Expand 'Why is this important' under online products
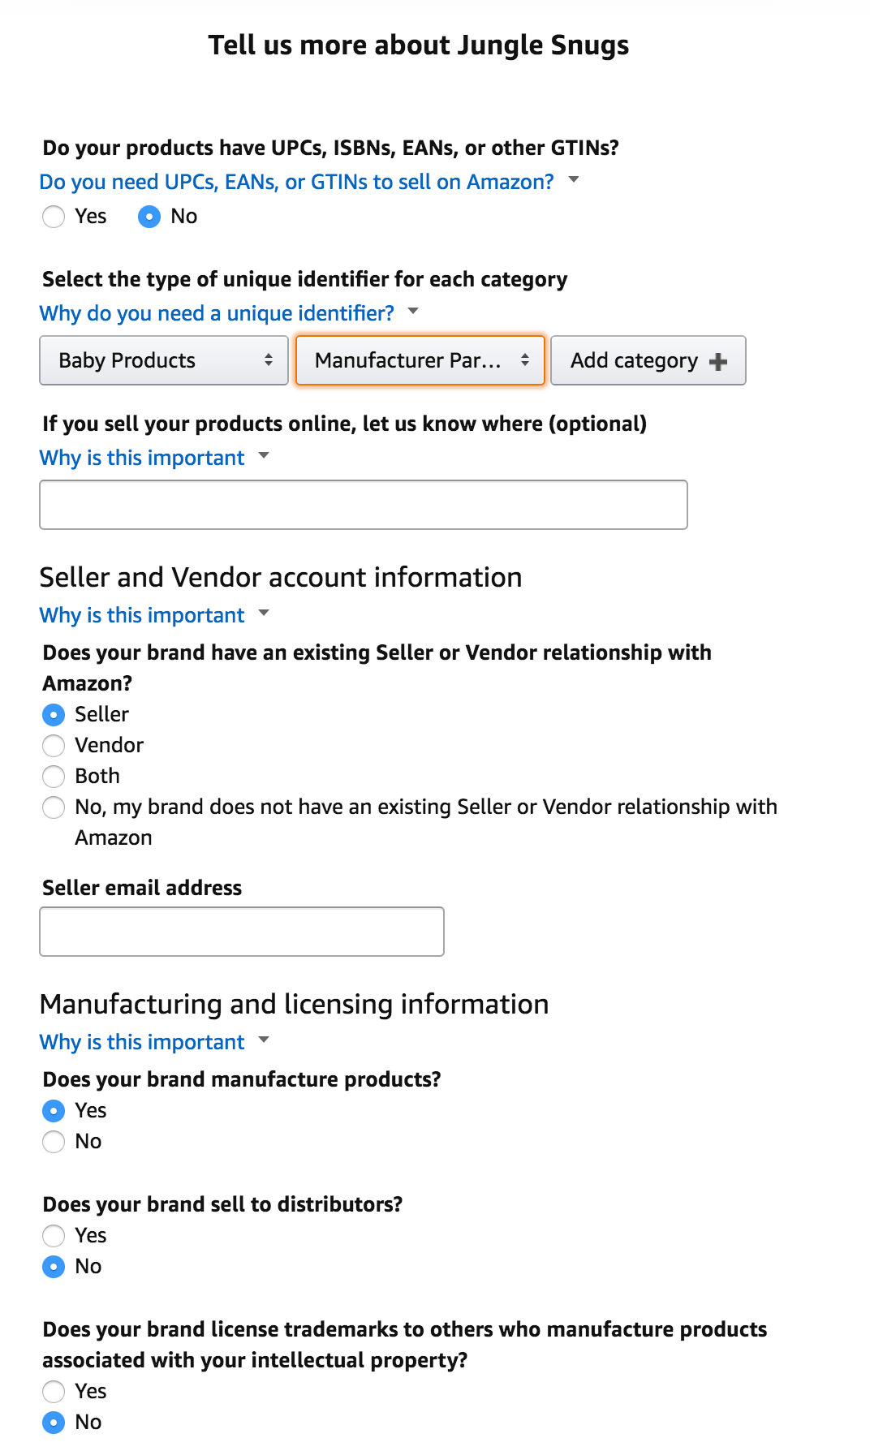The height and width of the screenshot is (1451, 870). (143, 458)
